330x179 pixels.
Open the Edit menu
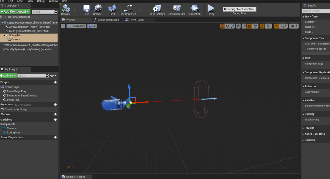(11, 1)
